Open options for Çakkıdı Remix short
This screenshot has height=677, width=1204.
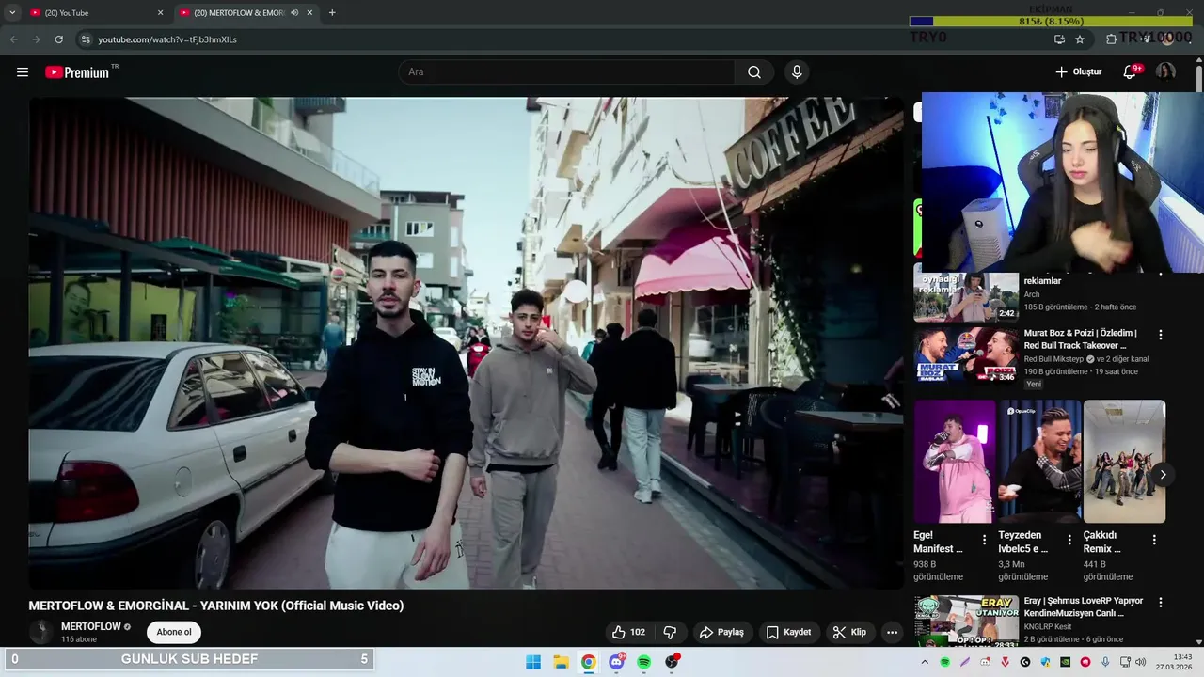pyautogui.click(x=1154, y=541)
